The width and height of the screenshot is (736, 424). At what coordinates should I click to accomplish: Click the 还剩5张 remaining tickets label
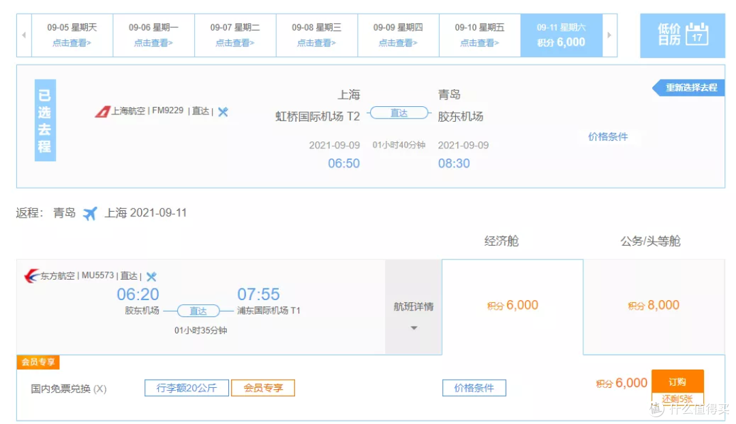click(677, 399)
